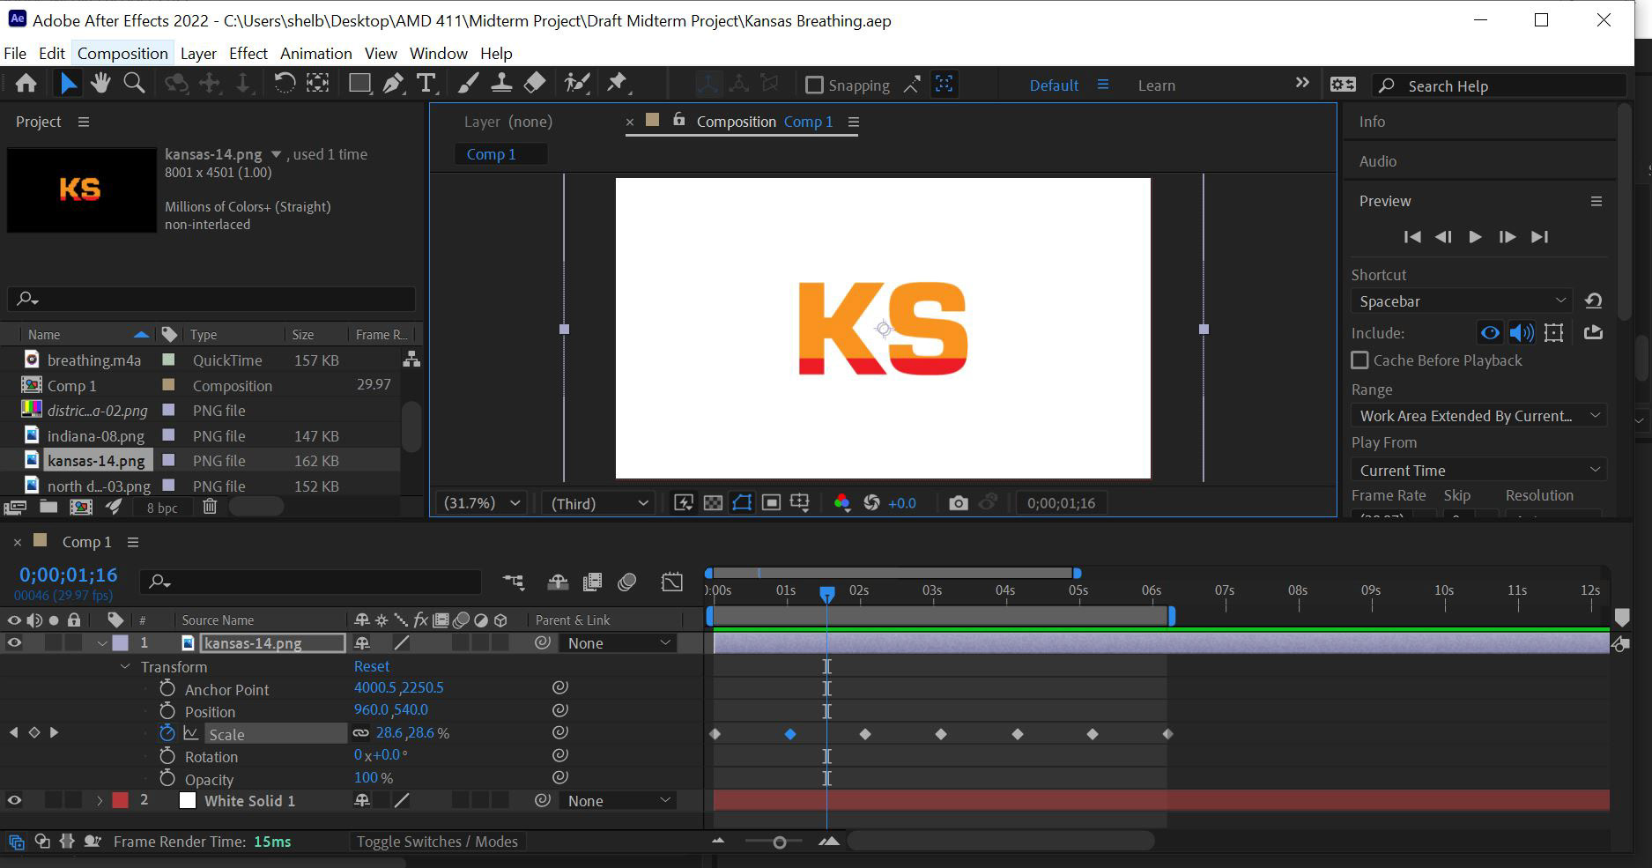Toggle the Opacity stopwatch

tap(167, 778)
